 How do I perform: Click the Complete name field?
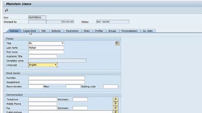[x=57, y=61]
